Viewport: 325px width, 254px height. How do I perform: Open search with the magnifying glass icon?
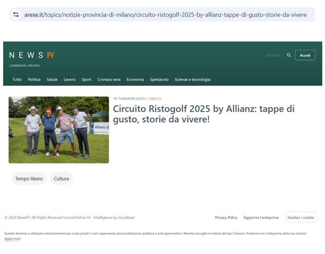[289, 55]
